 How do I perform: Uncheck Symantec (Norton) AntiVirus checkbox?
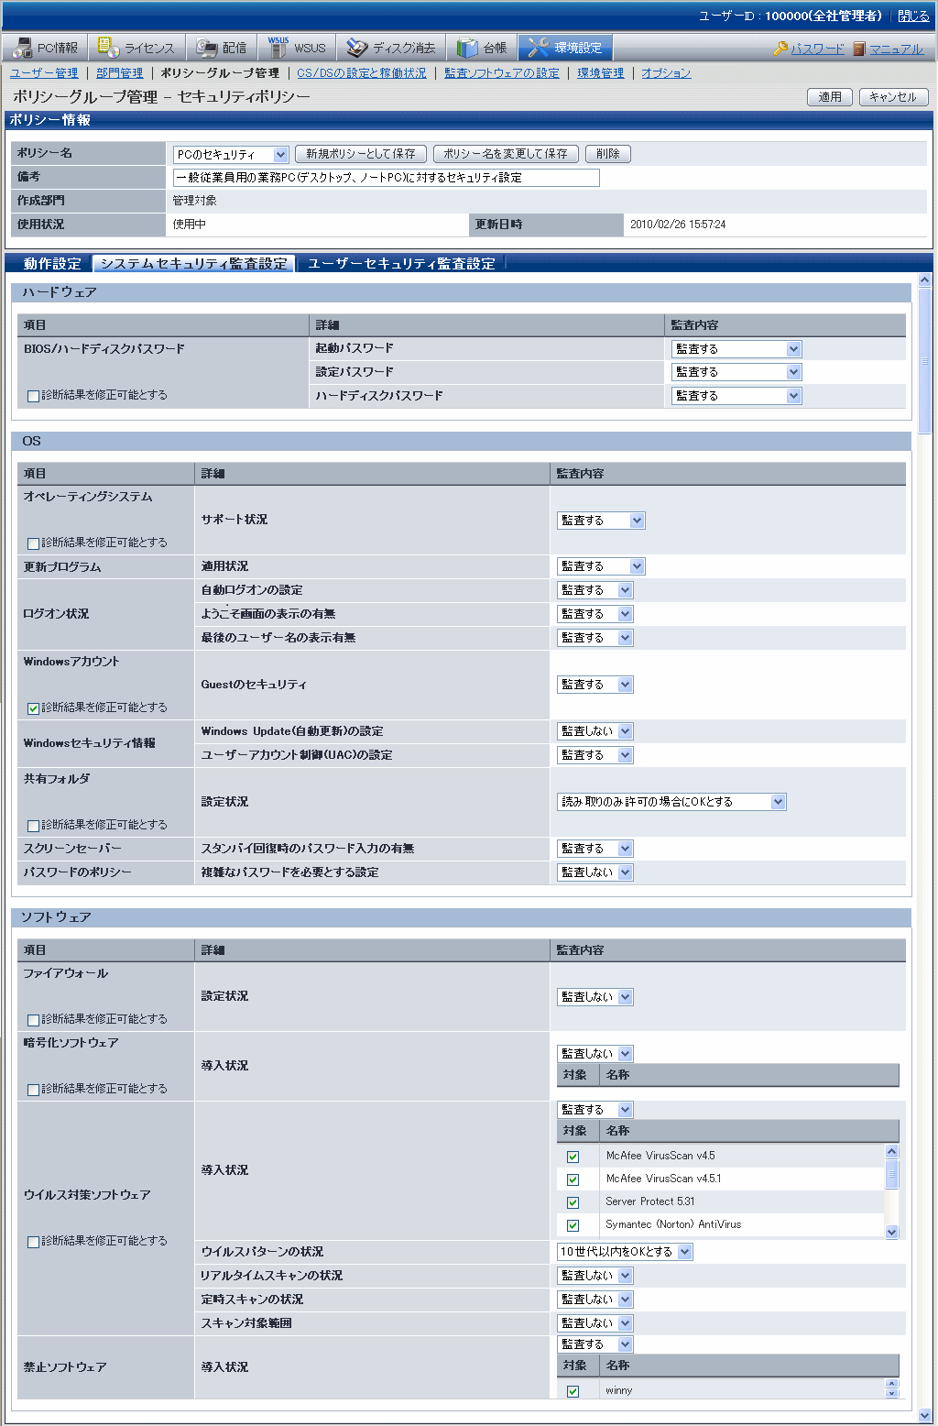573,1225
